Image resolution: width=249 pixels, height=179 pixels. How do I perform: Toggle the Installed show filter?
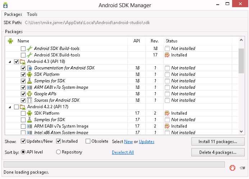click(58, 141)
